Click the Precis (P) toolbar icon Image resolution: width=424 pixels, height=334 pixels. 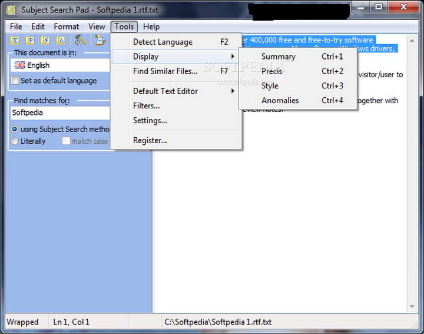(x=30, y=40)
